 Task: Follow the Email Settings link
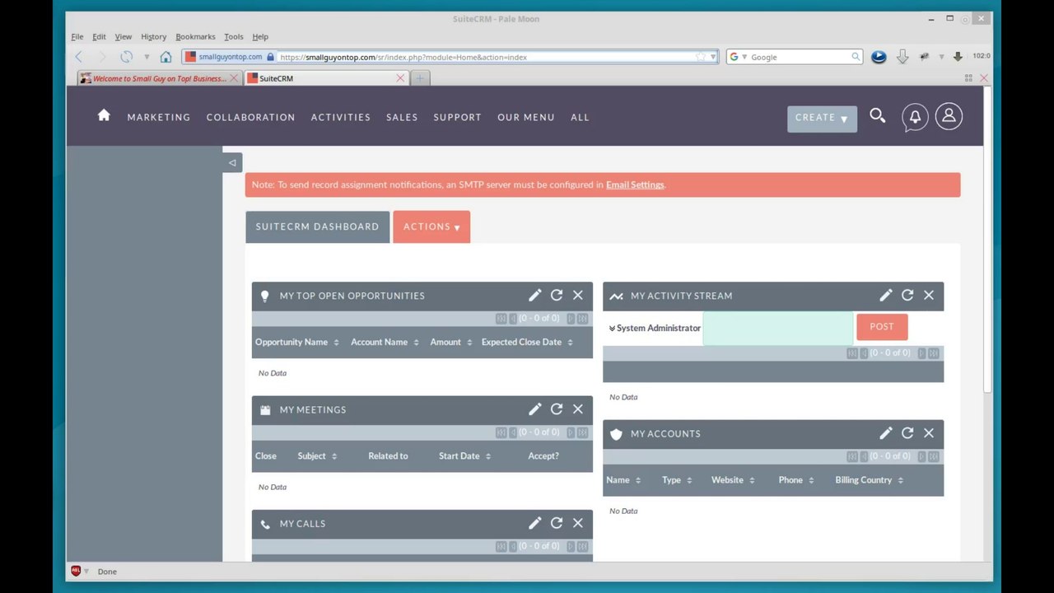tap(635, 184)
